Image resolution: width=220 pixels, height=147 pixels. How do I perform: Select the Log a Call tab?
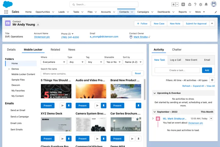[x=175, y=60]
